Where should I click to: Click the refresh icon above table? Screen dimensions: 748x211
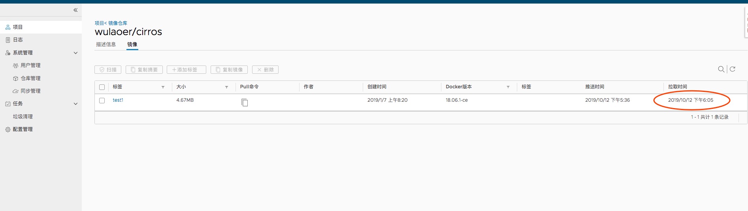(732, 69)
